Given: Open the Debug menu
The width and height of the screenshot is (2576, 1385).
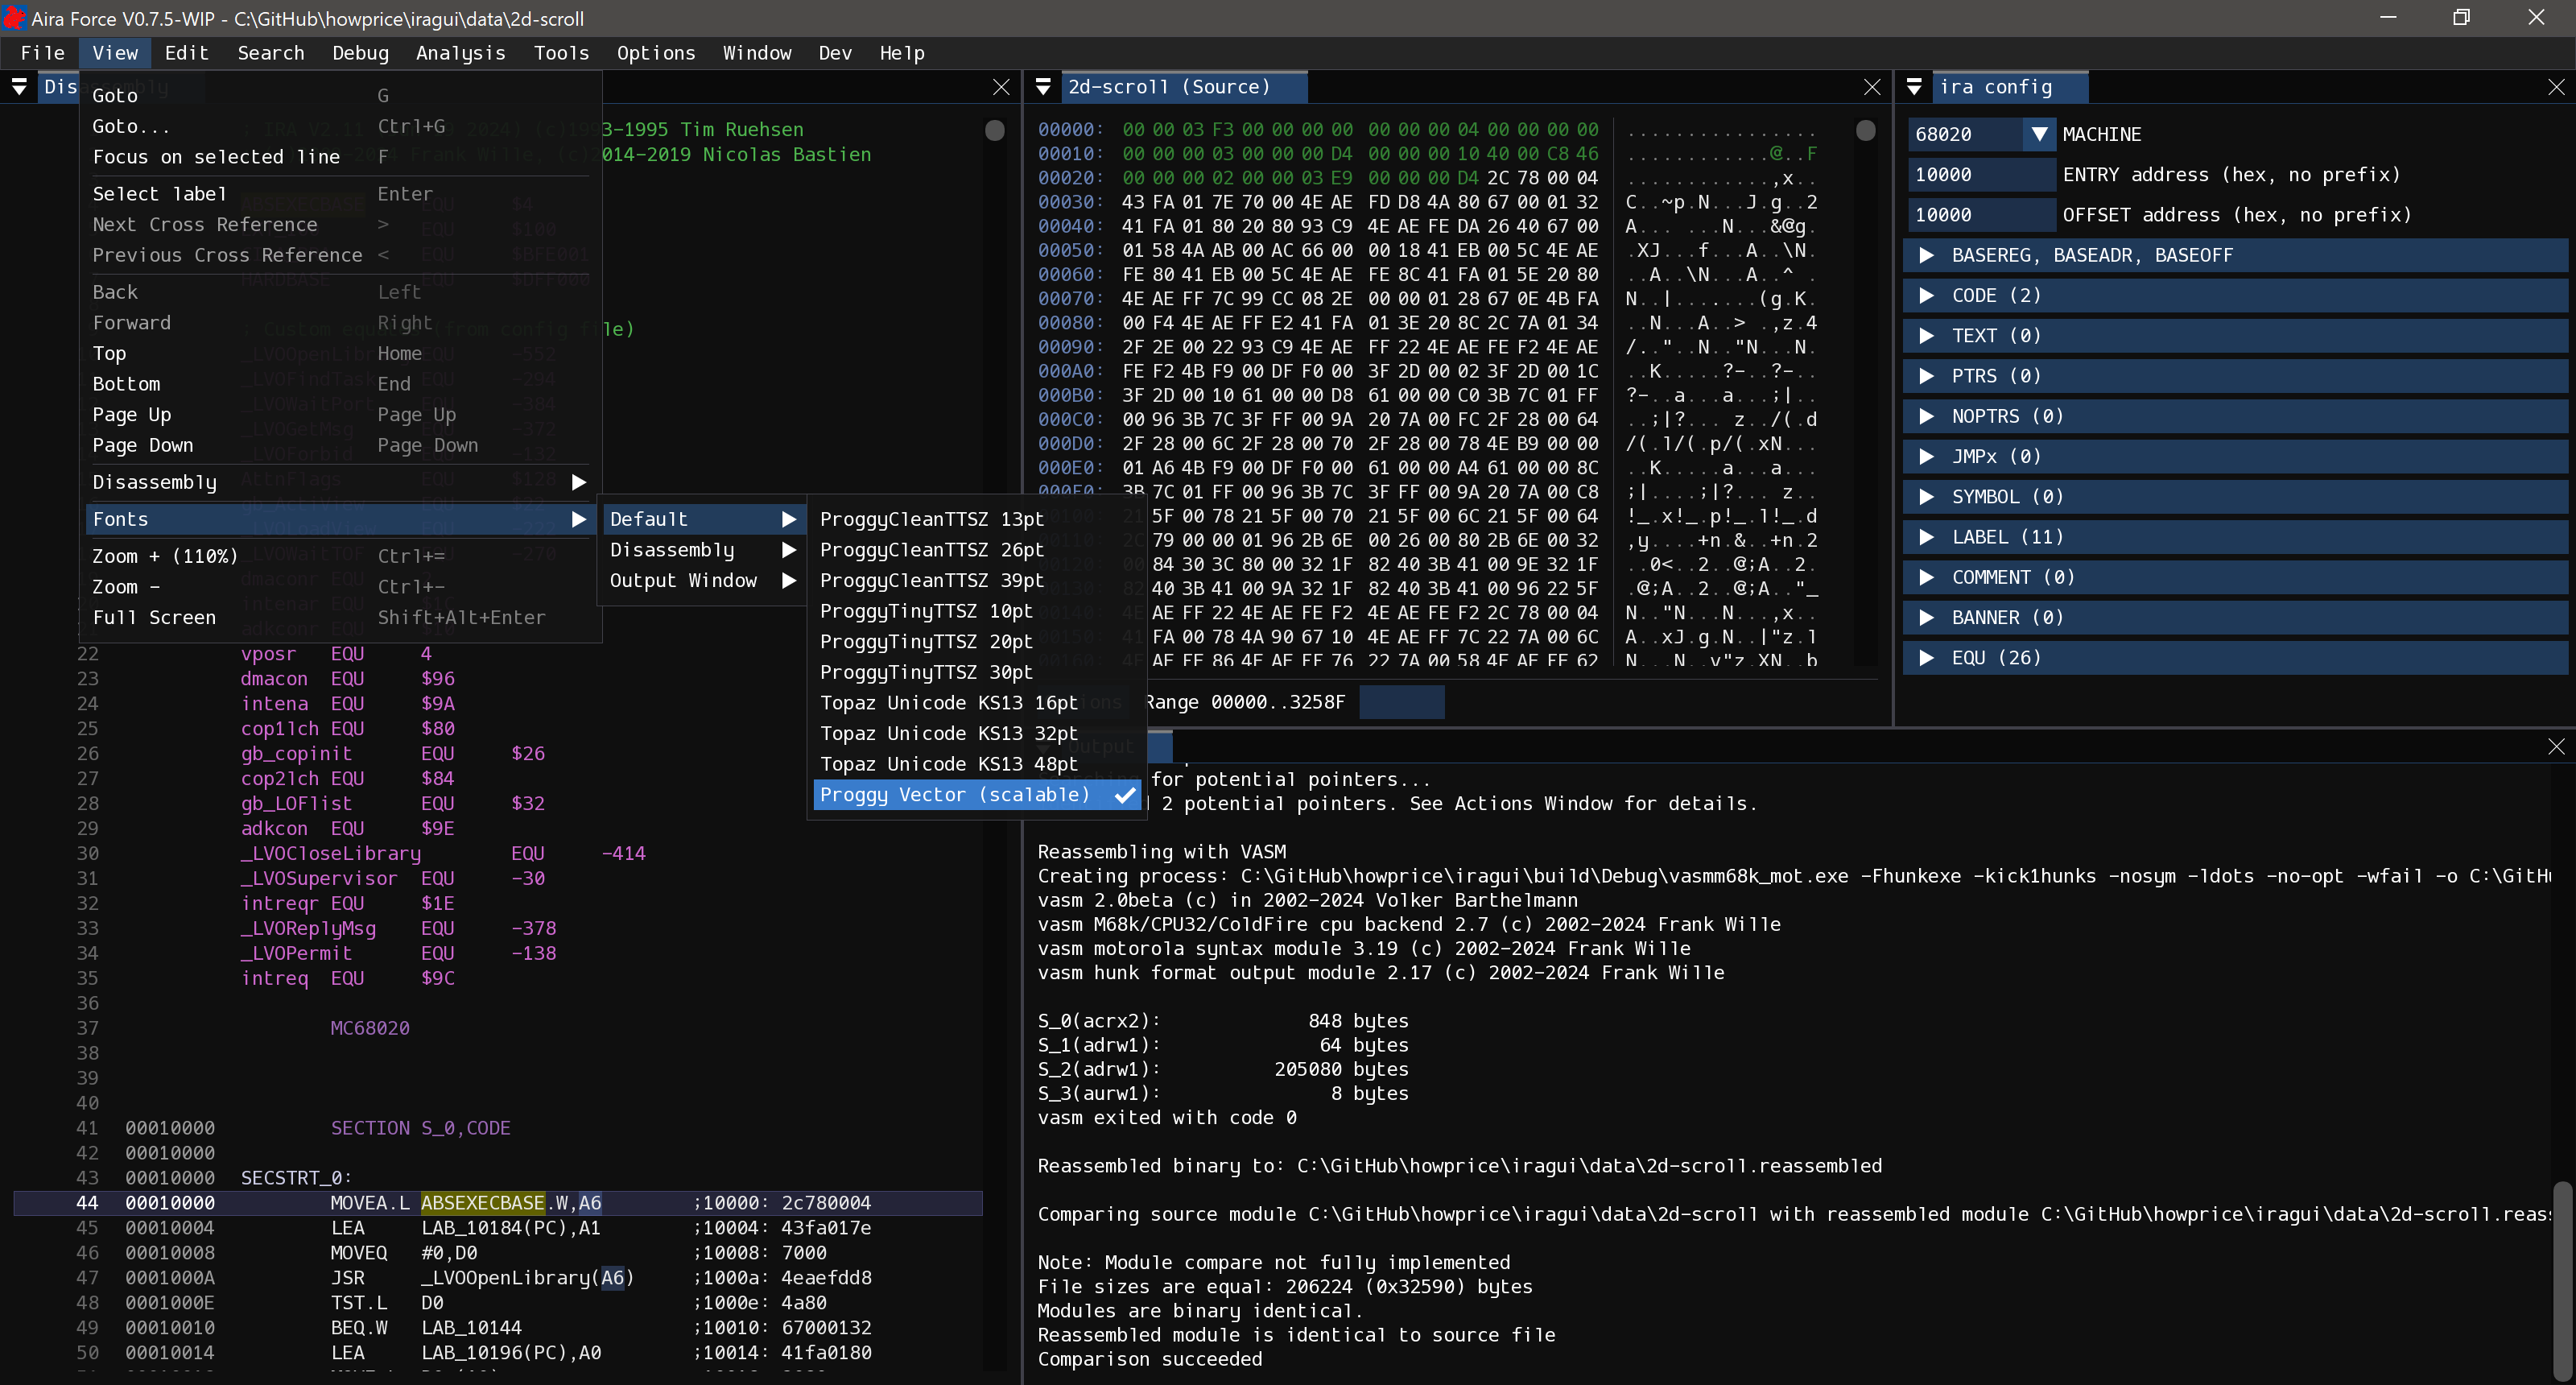Looking at the screenshot, I should [360, 53].
